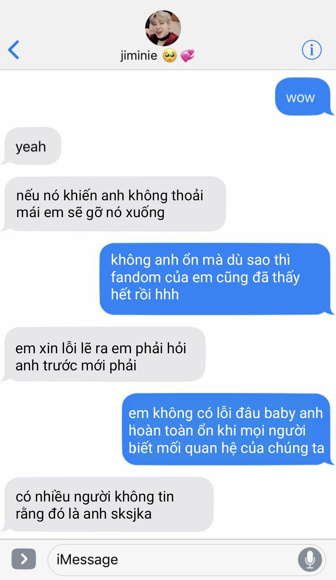Tap the revolving hearts emoji in name
This screenshot has width=336, height=580.
187,55
